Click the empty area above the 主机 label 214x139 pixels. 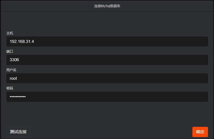(x=107, y=22)
